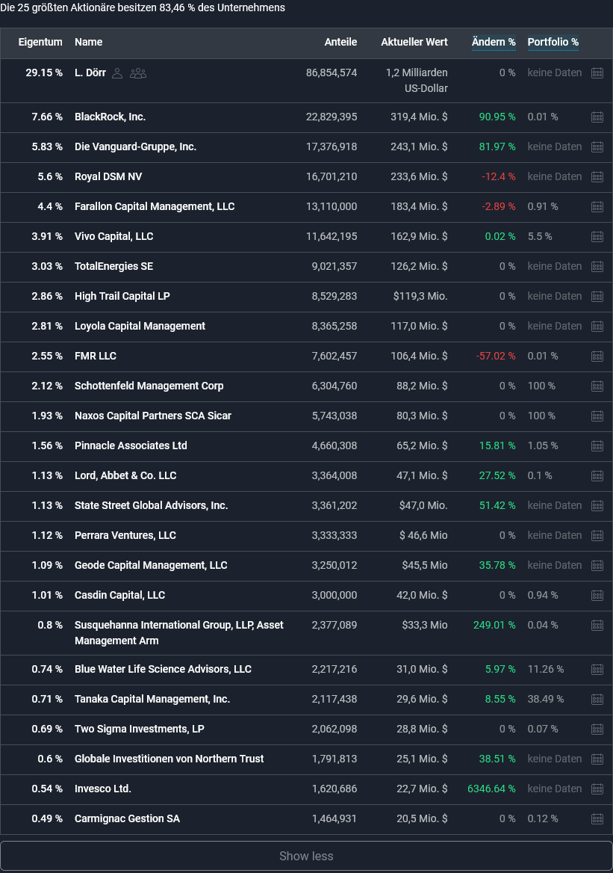Click the group icon next to L. Dörr
The width and height of the screenshot is (613, 873).
[138, 73]
